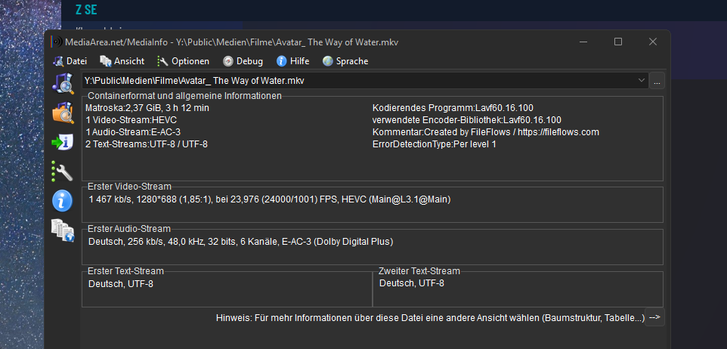Click the Erster Video-Stream details line
Image resolution: width=727 pixels, height=349 pixels.
pos(269,199)
